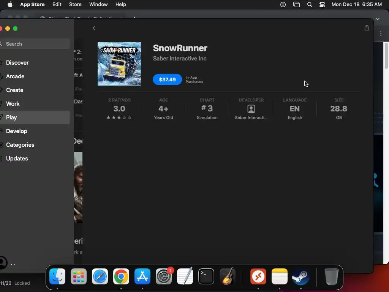This screenshot has width=389, height=292.
Task: Select Play in the sidebar
Action: [x=35, y=117]
